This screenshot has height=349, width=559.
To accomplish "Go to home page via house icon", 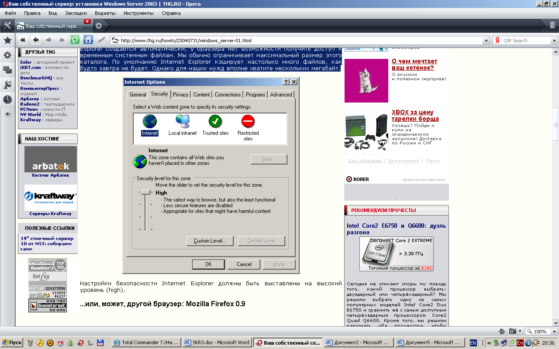I will pyautogui.click(x=88, y=40).
